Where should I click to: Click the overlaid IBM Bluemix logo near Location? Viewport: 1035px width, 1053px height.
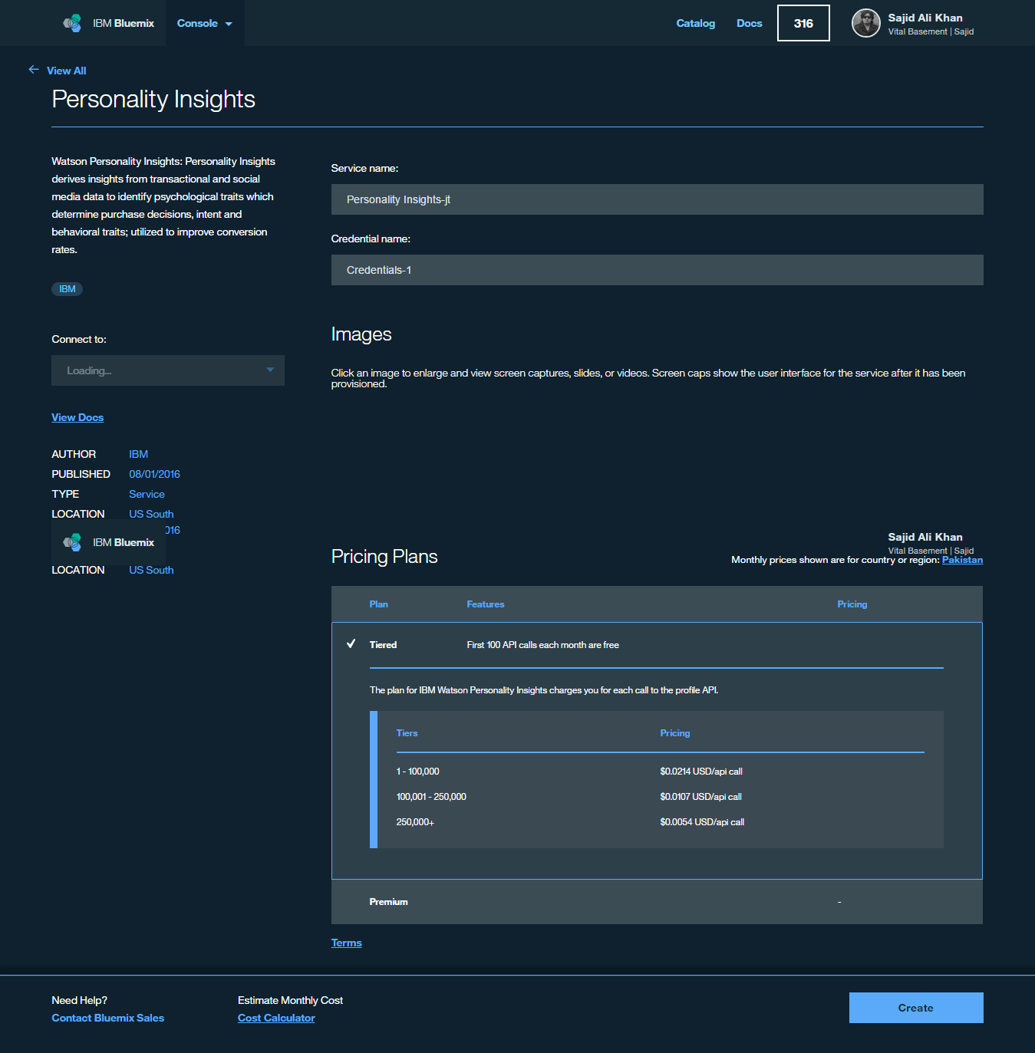(x=109, y=542)
